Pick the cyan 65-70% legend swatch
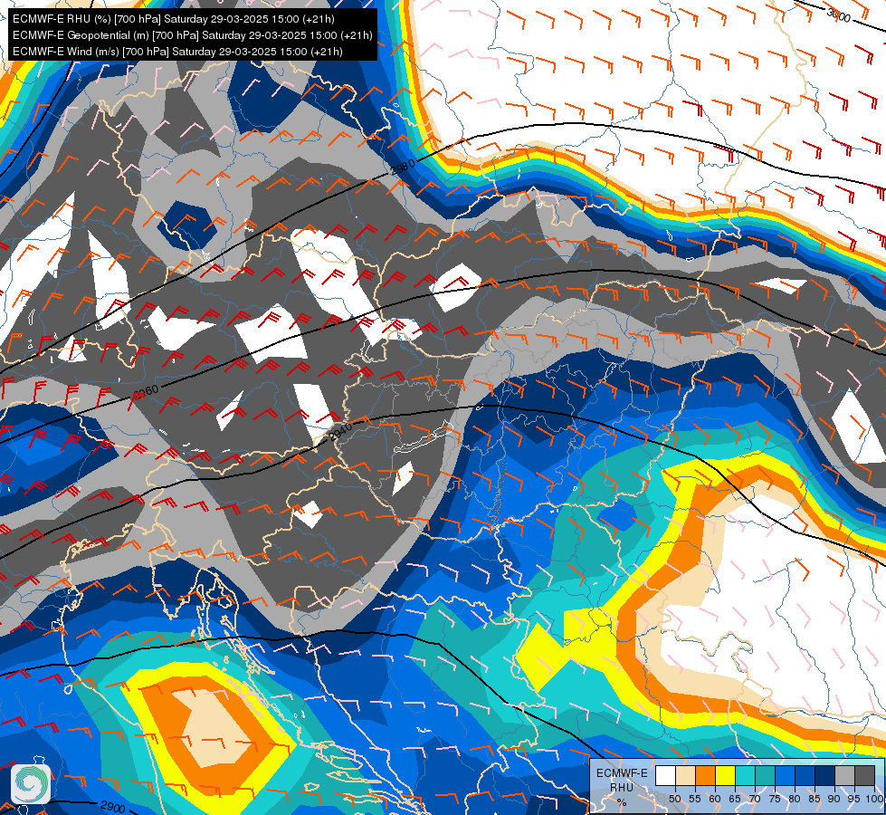The image size is (886, 815). [746, 775]
